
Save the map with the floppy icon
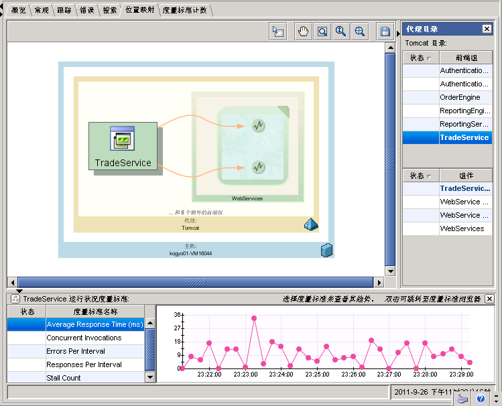385,31
